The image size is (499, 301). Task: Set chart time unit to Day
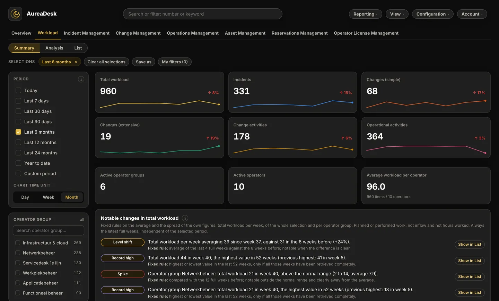[25, 197]
